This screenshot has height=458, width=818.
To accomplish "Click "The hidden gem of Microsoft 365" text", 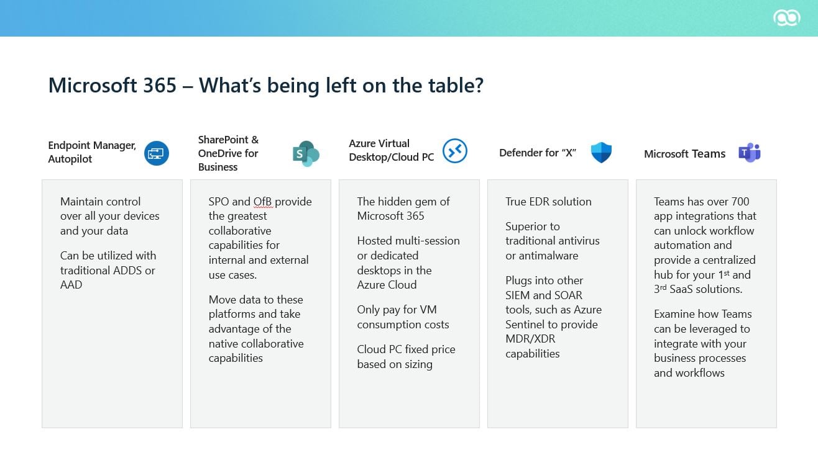I will click(x=403, y=209).
